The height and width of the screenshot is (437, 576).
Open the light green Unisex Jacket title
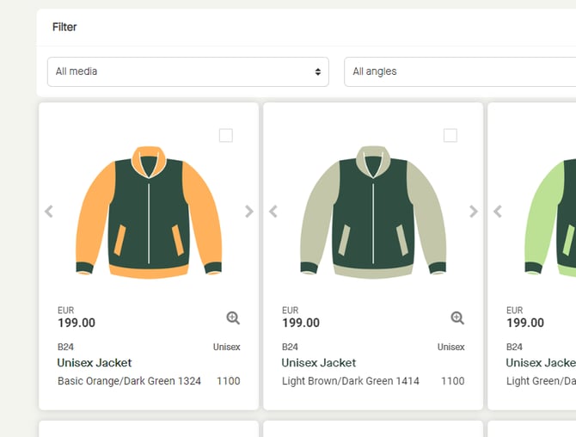(x=540, y=363)
